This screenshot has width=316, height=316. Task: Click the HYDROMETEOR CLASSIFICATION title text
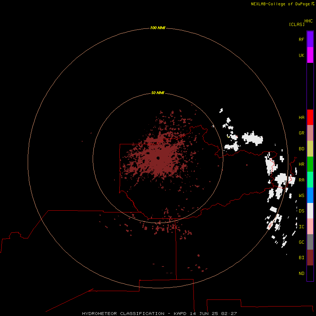coord(123,314)
